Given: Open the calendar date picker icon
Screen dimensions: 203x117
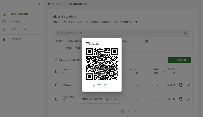Looking at the screenshot, I should (147, 41).
